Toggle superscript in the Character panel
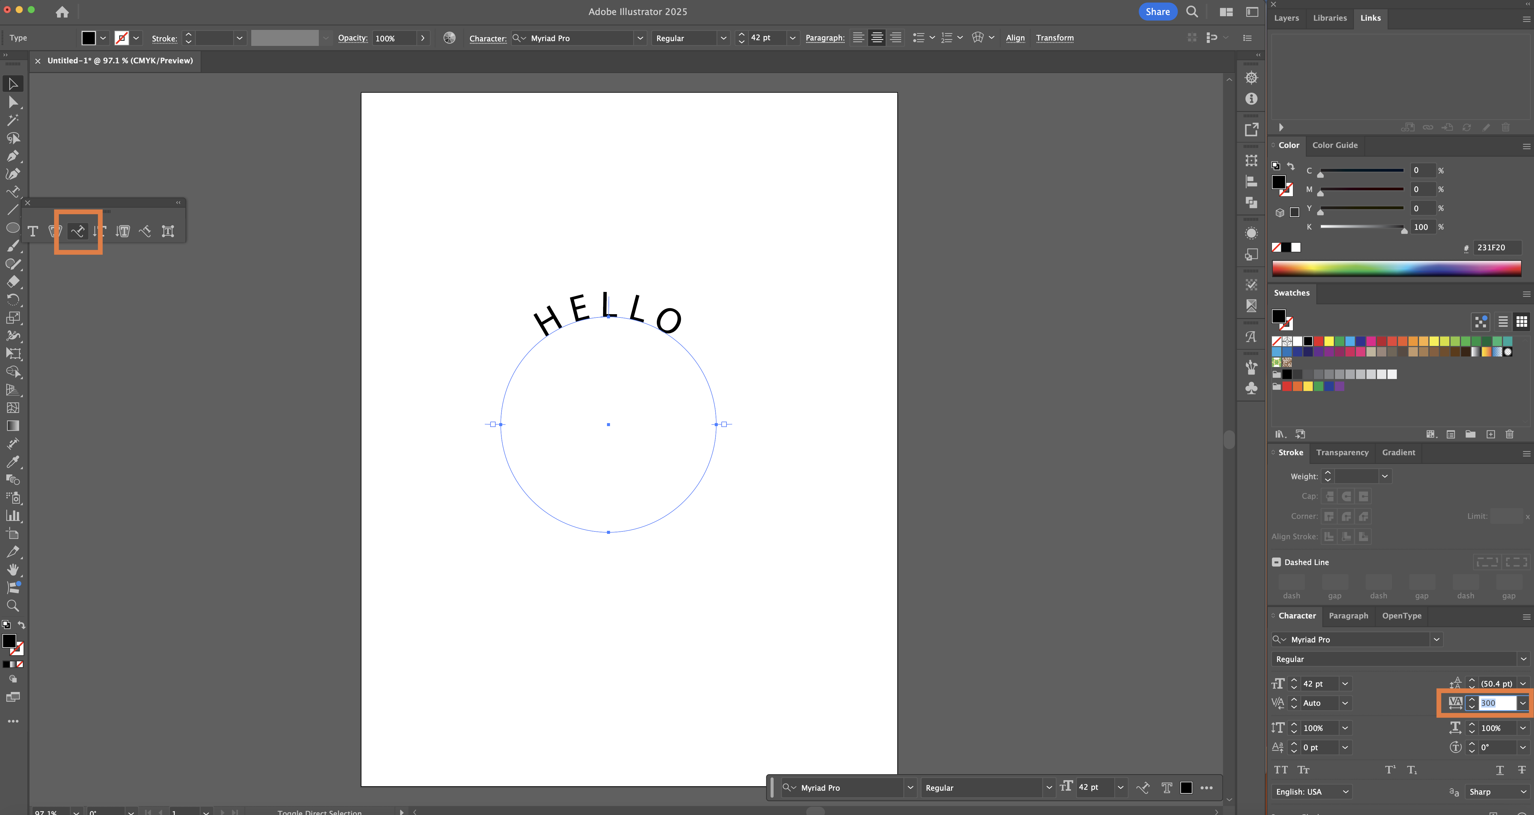This screenshot has height=815, width=1534. tap(1390, 770)
